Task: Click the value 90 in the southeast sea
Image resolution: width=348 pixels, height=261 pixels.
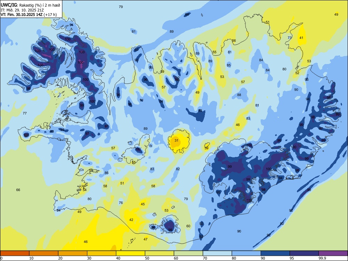Action: pos(239,231)
